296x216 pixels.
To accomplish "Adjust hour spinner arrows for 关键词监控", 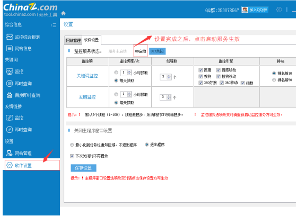I will coord(129,73).
